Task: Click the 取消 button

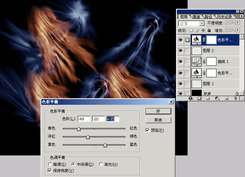Action: coord(158,120)
